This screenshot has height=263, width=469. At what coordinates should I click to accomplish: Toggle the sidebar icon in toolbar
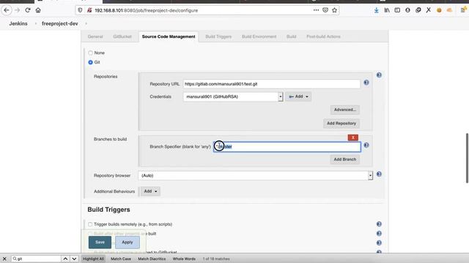pos(397,10)
